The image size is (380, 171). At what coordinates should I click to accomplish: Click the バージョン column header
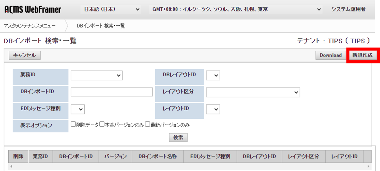click(x=115, y=157)
